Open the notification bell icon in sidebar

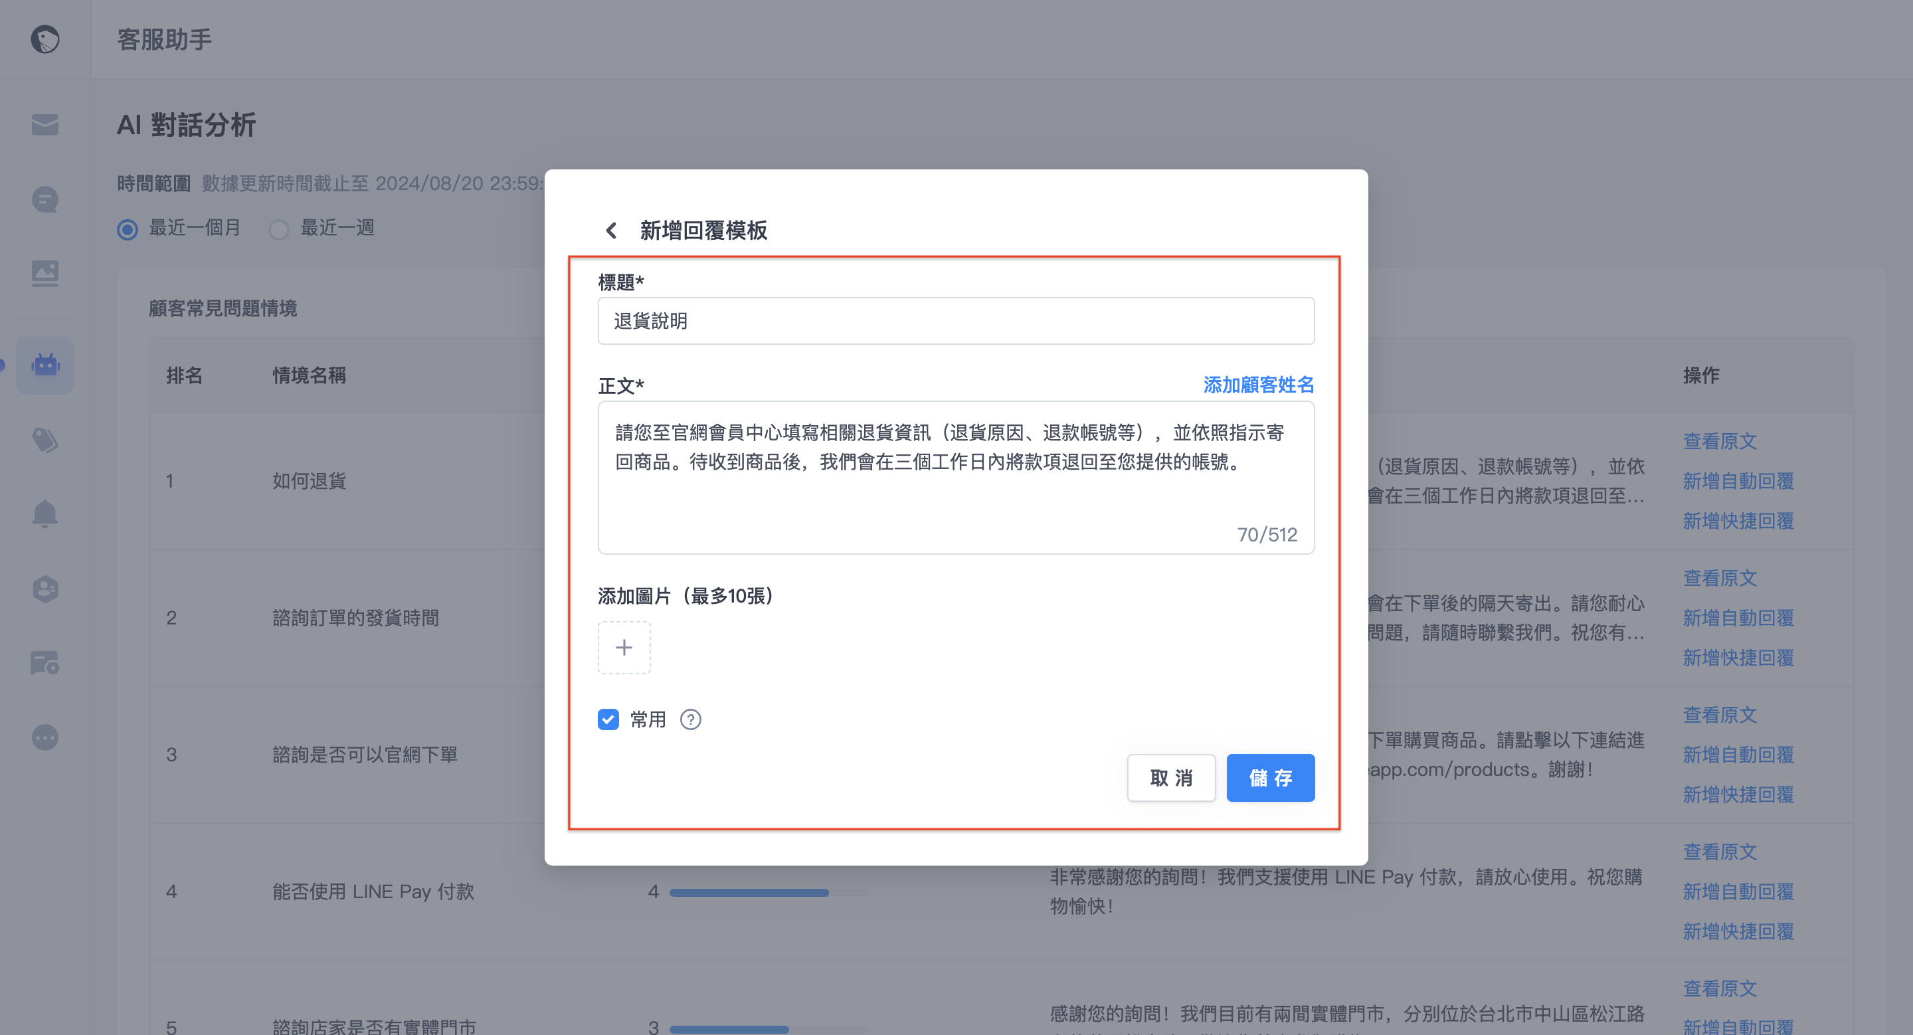click(45, 514)
